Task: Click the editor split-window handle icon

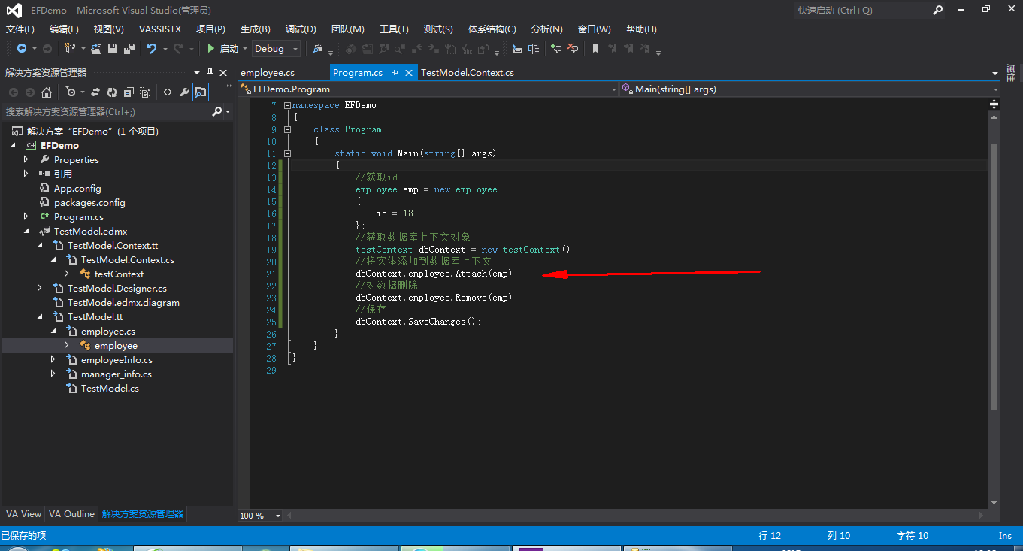Action: pos(994,104)
